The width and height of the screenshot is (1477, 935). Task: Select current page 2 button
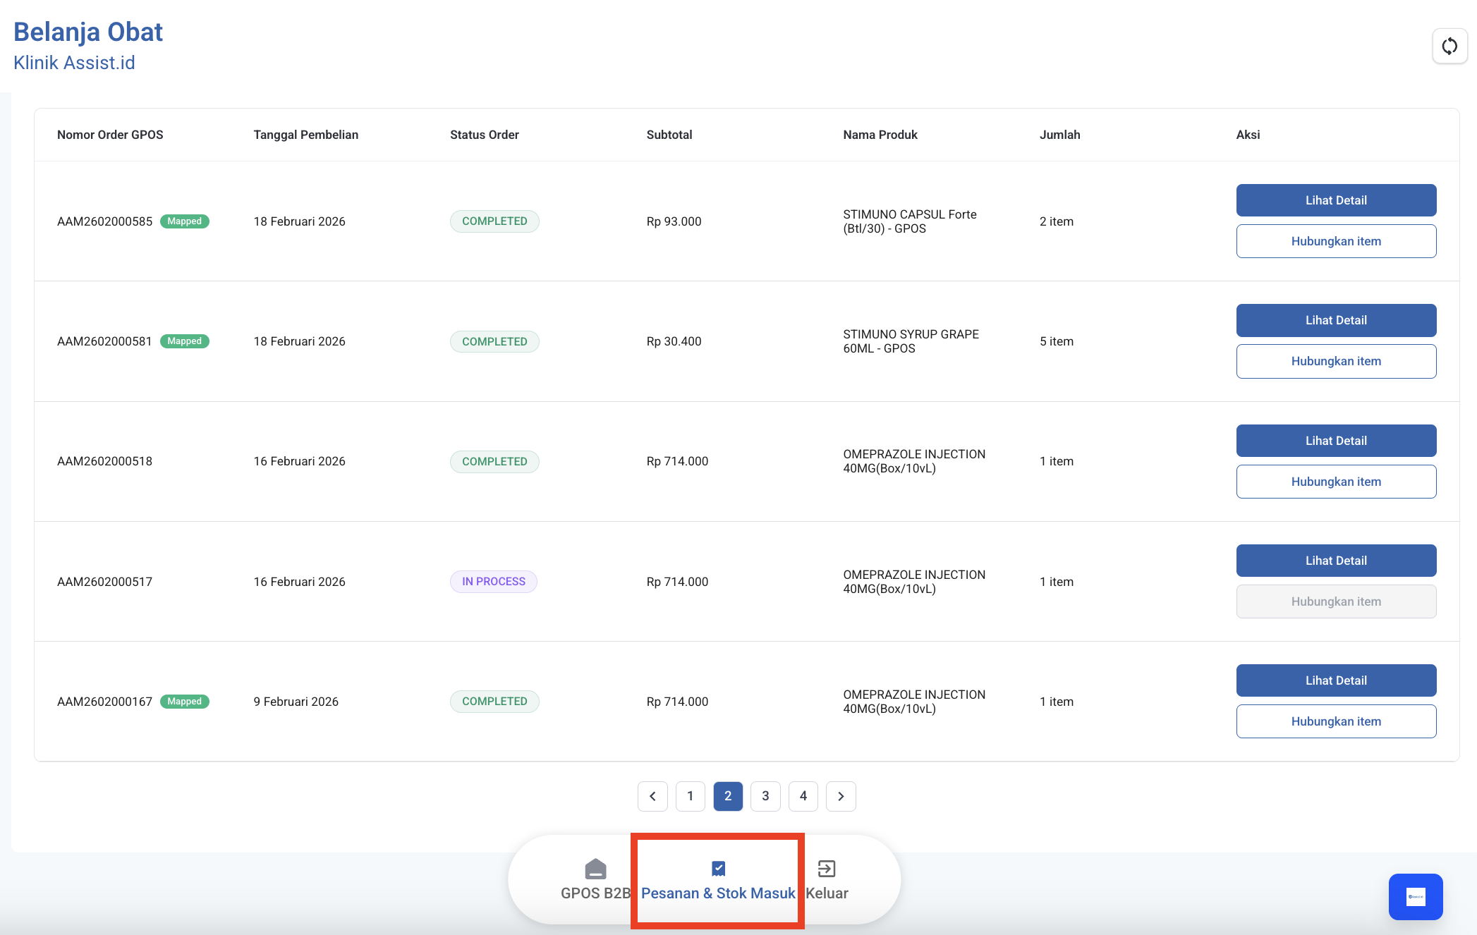pyautogui.click(x=728, y=796)
